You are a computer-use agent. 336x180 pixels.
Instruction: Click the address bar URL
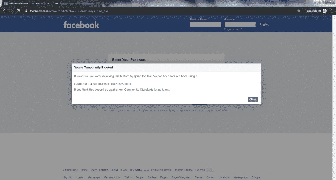69,11
